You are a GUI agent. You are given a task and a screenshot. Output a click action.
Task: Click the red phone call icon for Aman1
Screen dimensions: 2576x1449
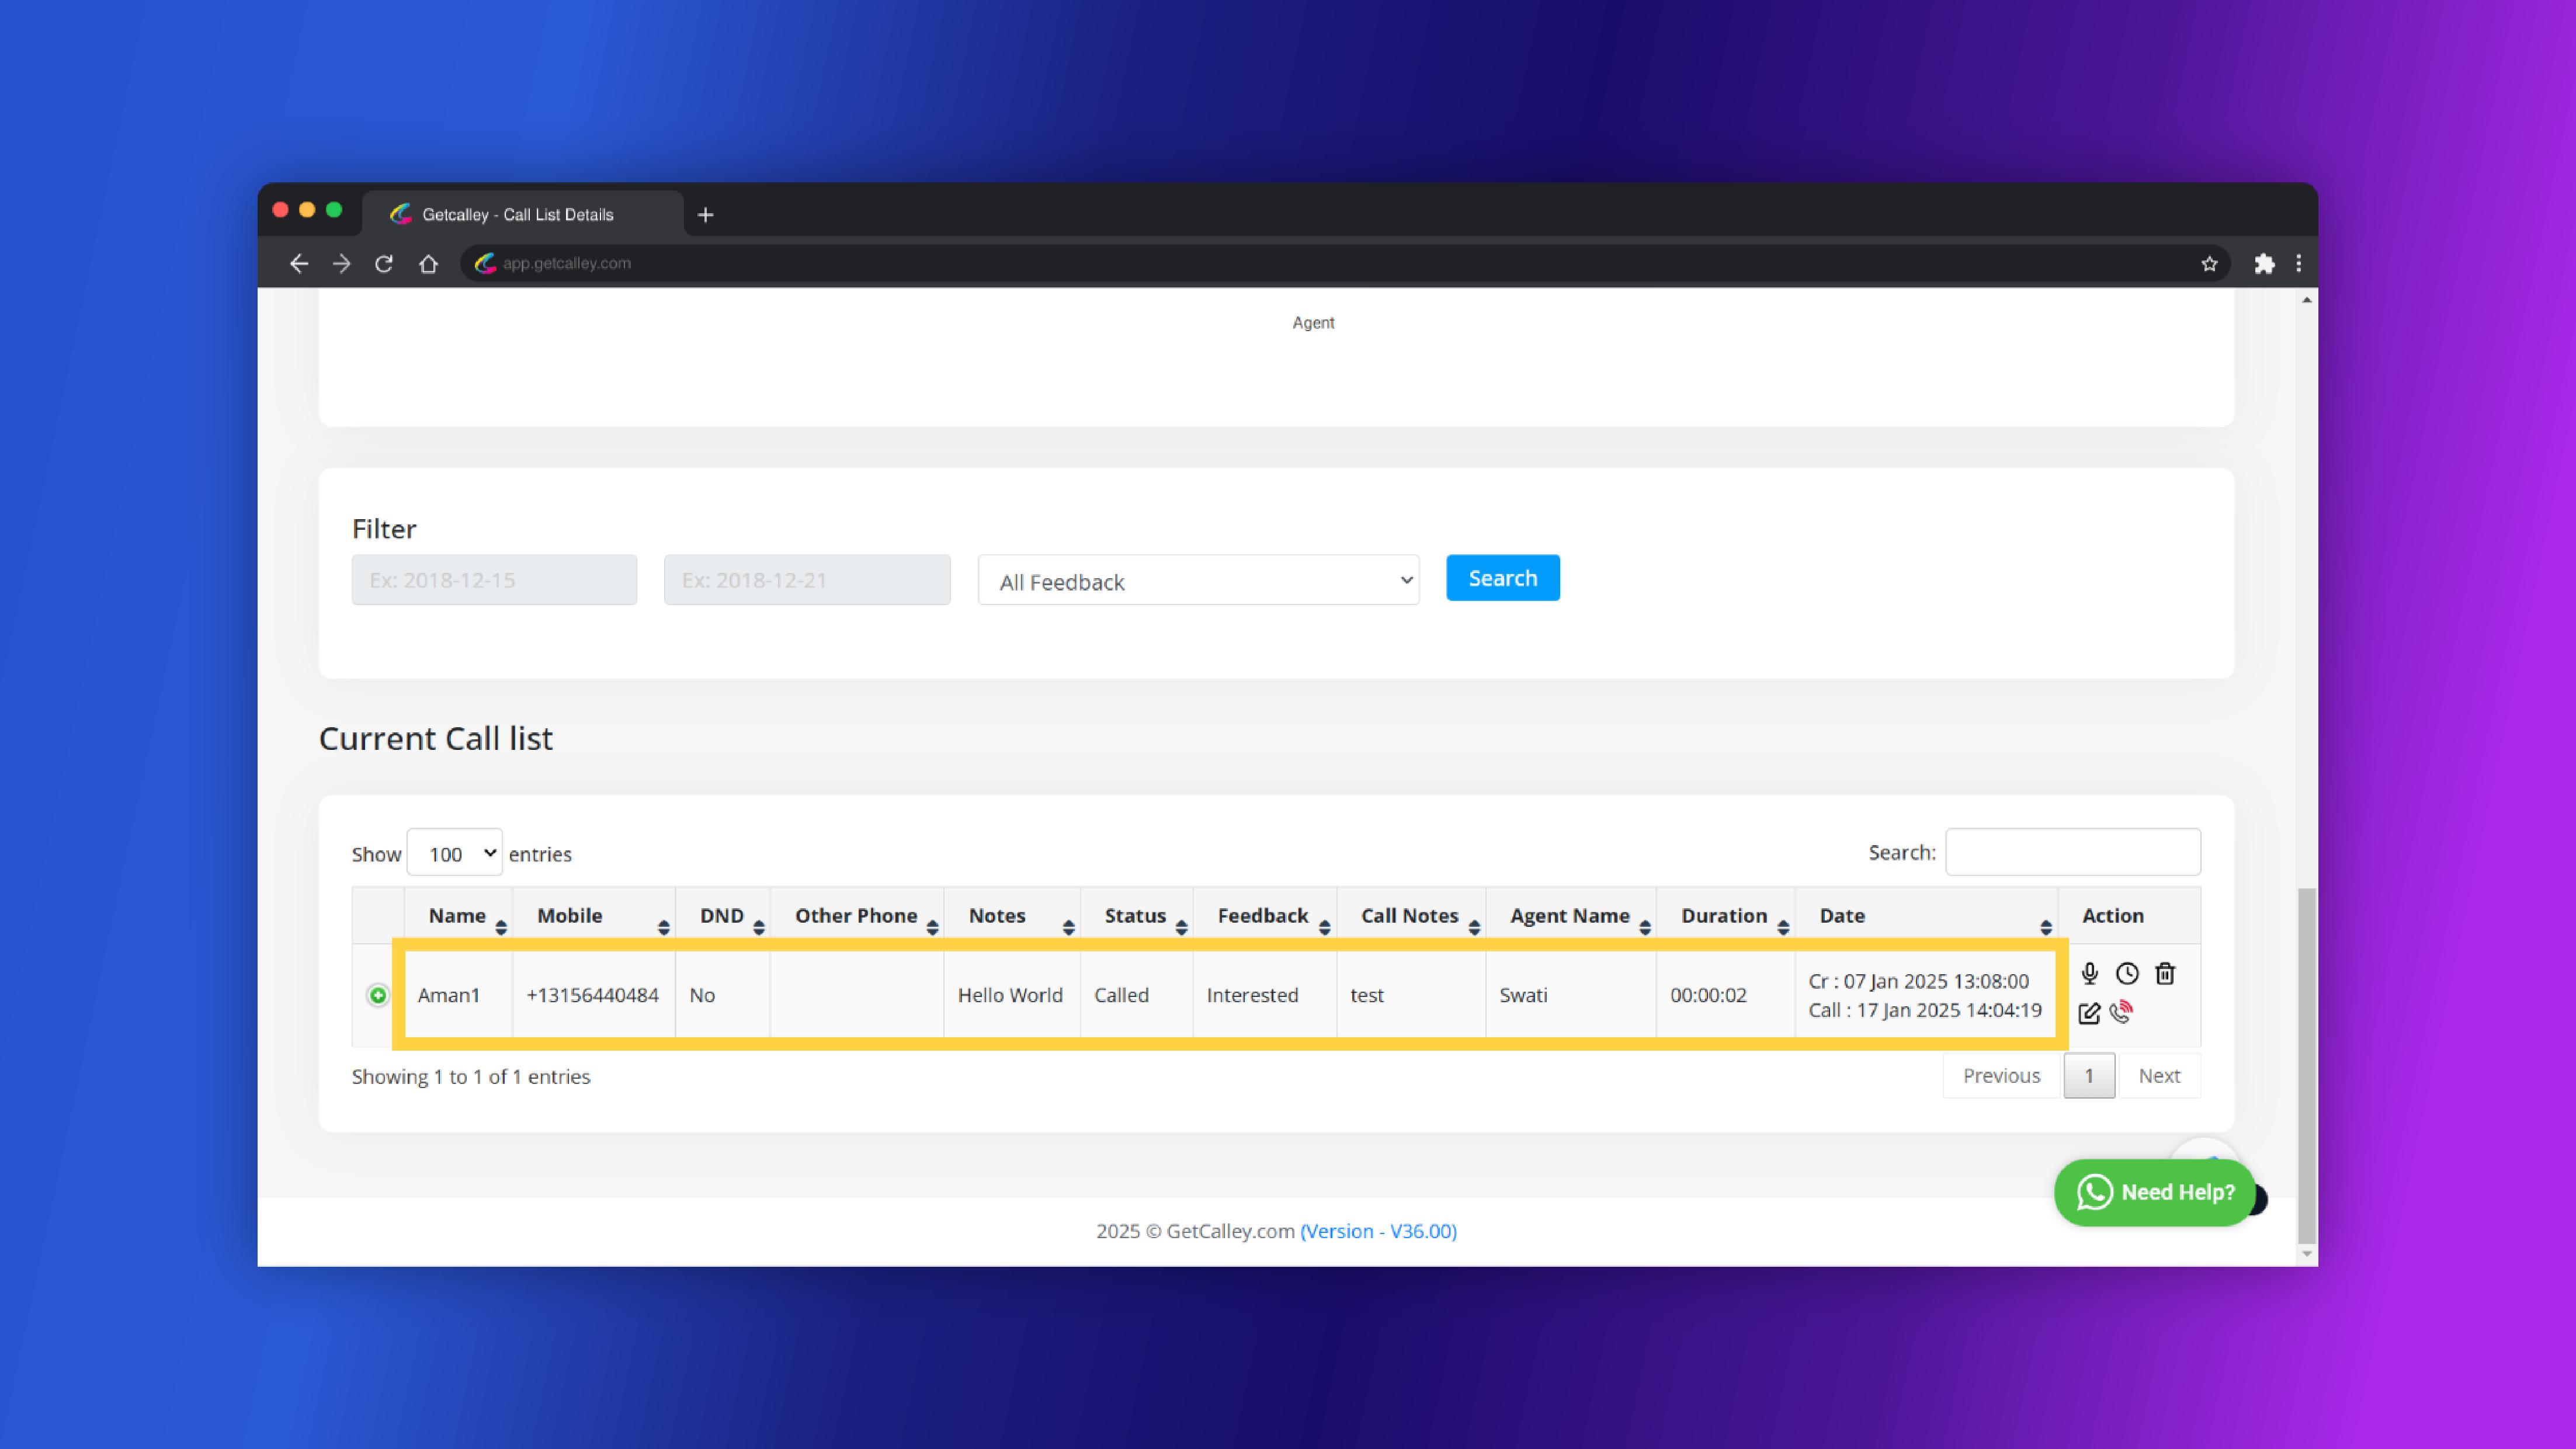coord(2121,1012)
